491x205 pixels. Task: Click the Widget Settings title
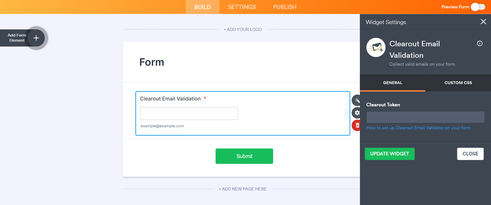point(386,22)
